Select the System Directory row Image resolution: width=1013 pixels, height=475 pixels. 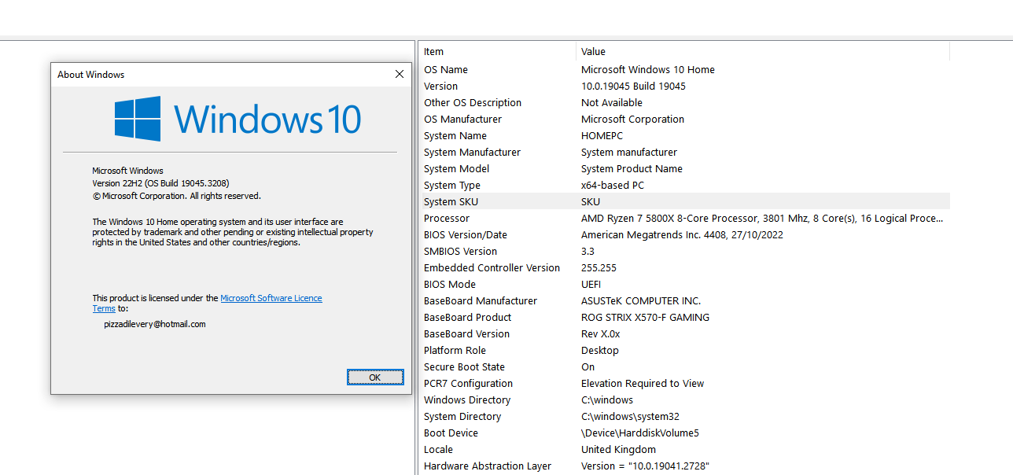[684, 417]
